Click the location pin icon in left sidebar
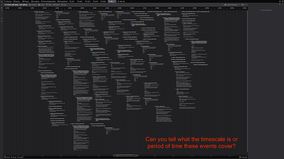 [2, 11]
